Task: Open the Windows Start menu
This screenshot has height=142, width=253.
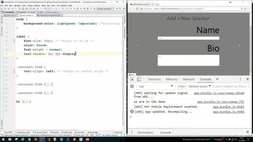Action: (x=3, y=139)
